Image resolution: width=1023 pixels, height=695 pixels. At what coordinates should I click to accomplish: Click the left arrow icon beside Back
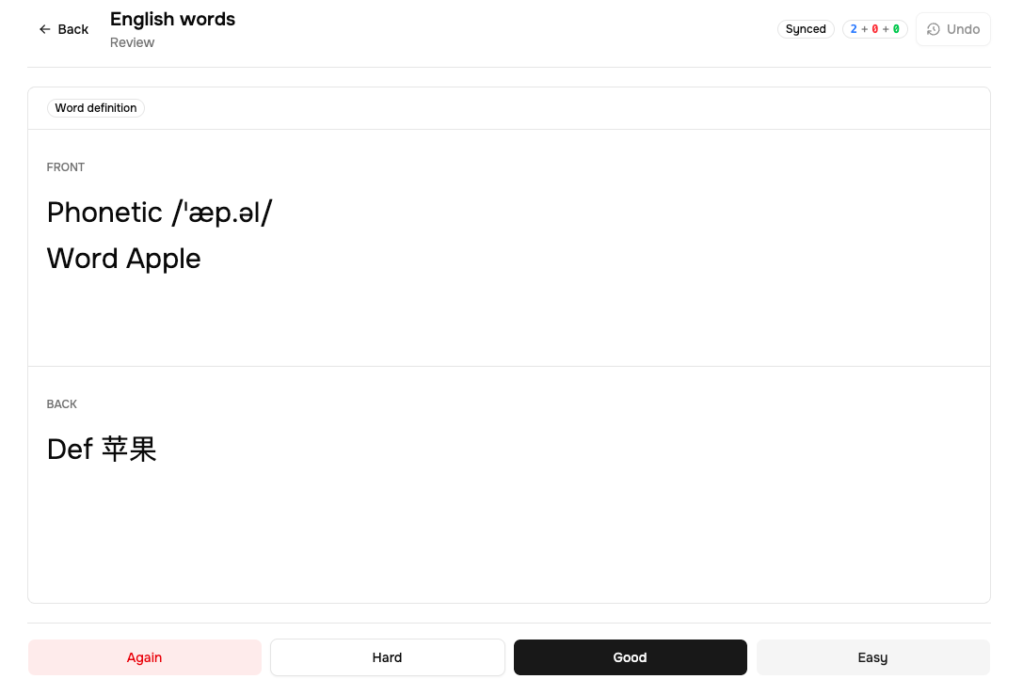click(44, 29)
